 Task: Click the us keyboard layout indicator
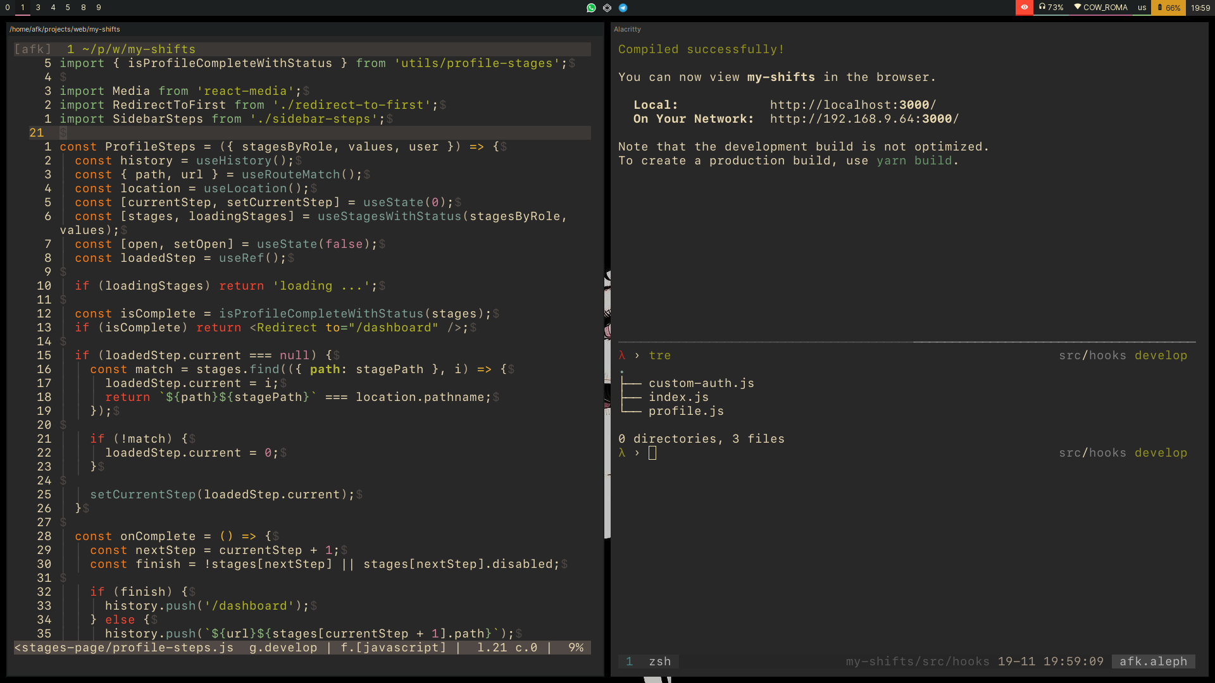1142,8
